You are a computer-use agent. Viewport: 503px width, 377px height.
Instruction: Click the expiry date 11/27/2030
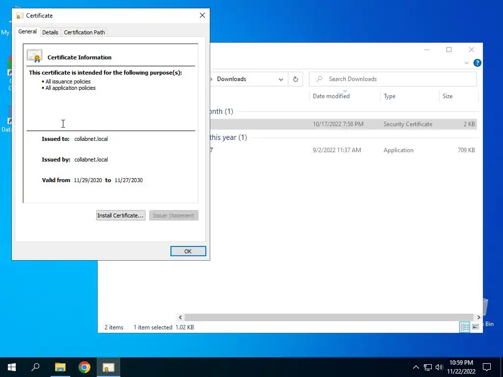coord(129,180)
